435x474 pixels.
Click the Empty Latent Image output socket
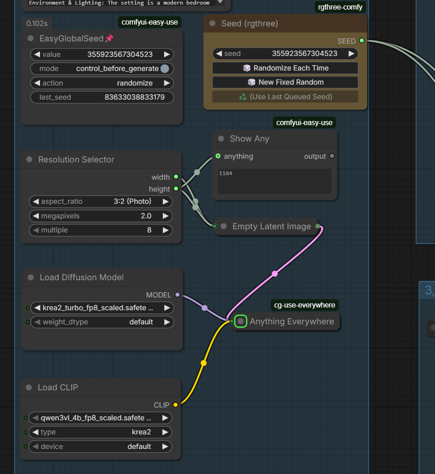(x=318, y=226)
